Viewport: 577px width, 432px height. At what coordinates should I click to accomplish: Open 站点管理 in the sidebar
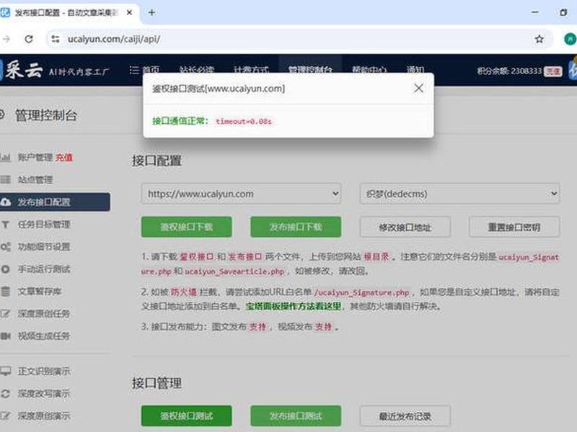(35, 179)
